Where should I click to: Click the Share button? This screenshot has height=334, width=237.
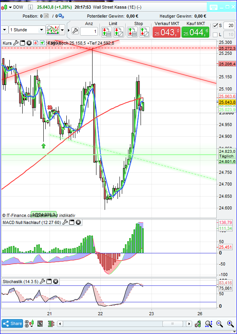12,323
